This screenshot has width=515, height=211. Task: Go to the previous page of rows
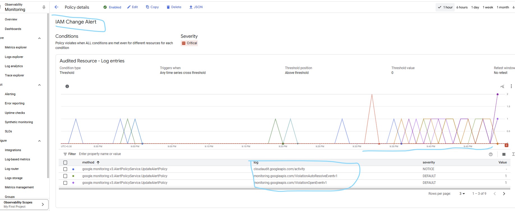pyautogui.click(x=495, y=194)
